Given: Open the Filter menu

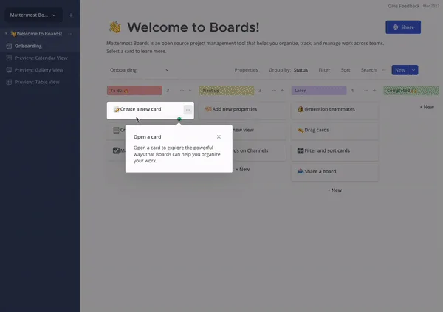Looking at the screenshot, I should click(x=324, y=70).
